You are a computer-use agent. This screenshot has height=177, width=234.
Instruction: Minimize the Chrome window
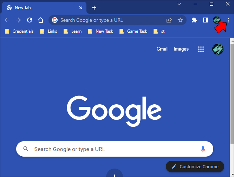195,4
